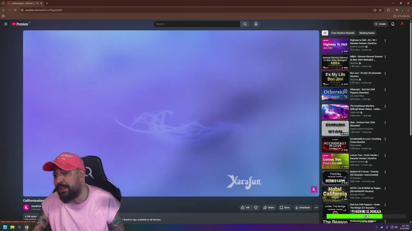Open Lemon Tree Fool's Garden title
Screen dimensions: 412x231
click(x=364, y=157)
